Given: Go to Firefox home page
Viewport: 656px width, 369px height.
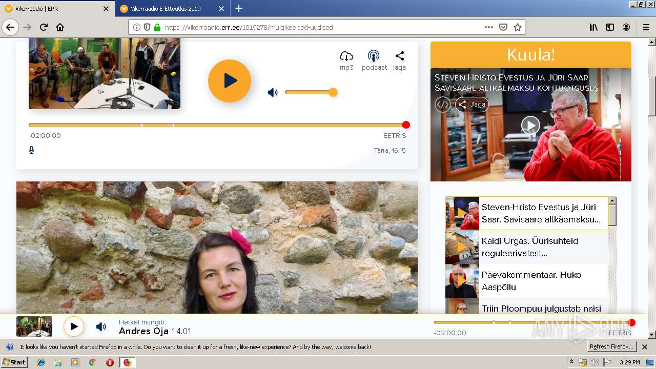Looking at the screenshot, I should point(60,27).
